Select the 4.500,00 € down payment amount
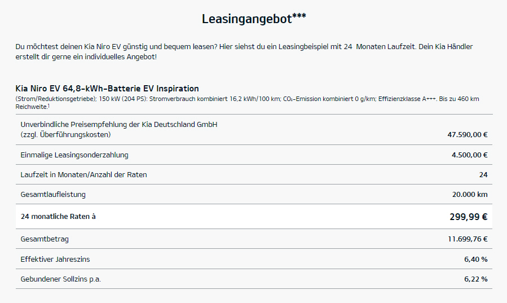This screenshot has width=507, height=303. (469, 155)
